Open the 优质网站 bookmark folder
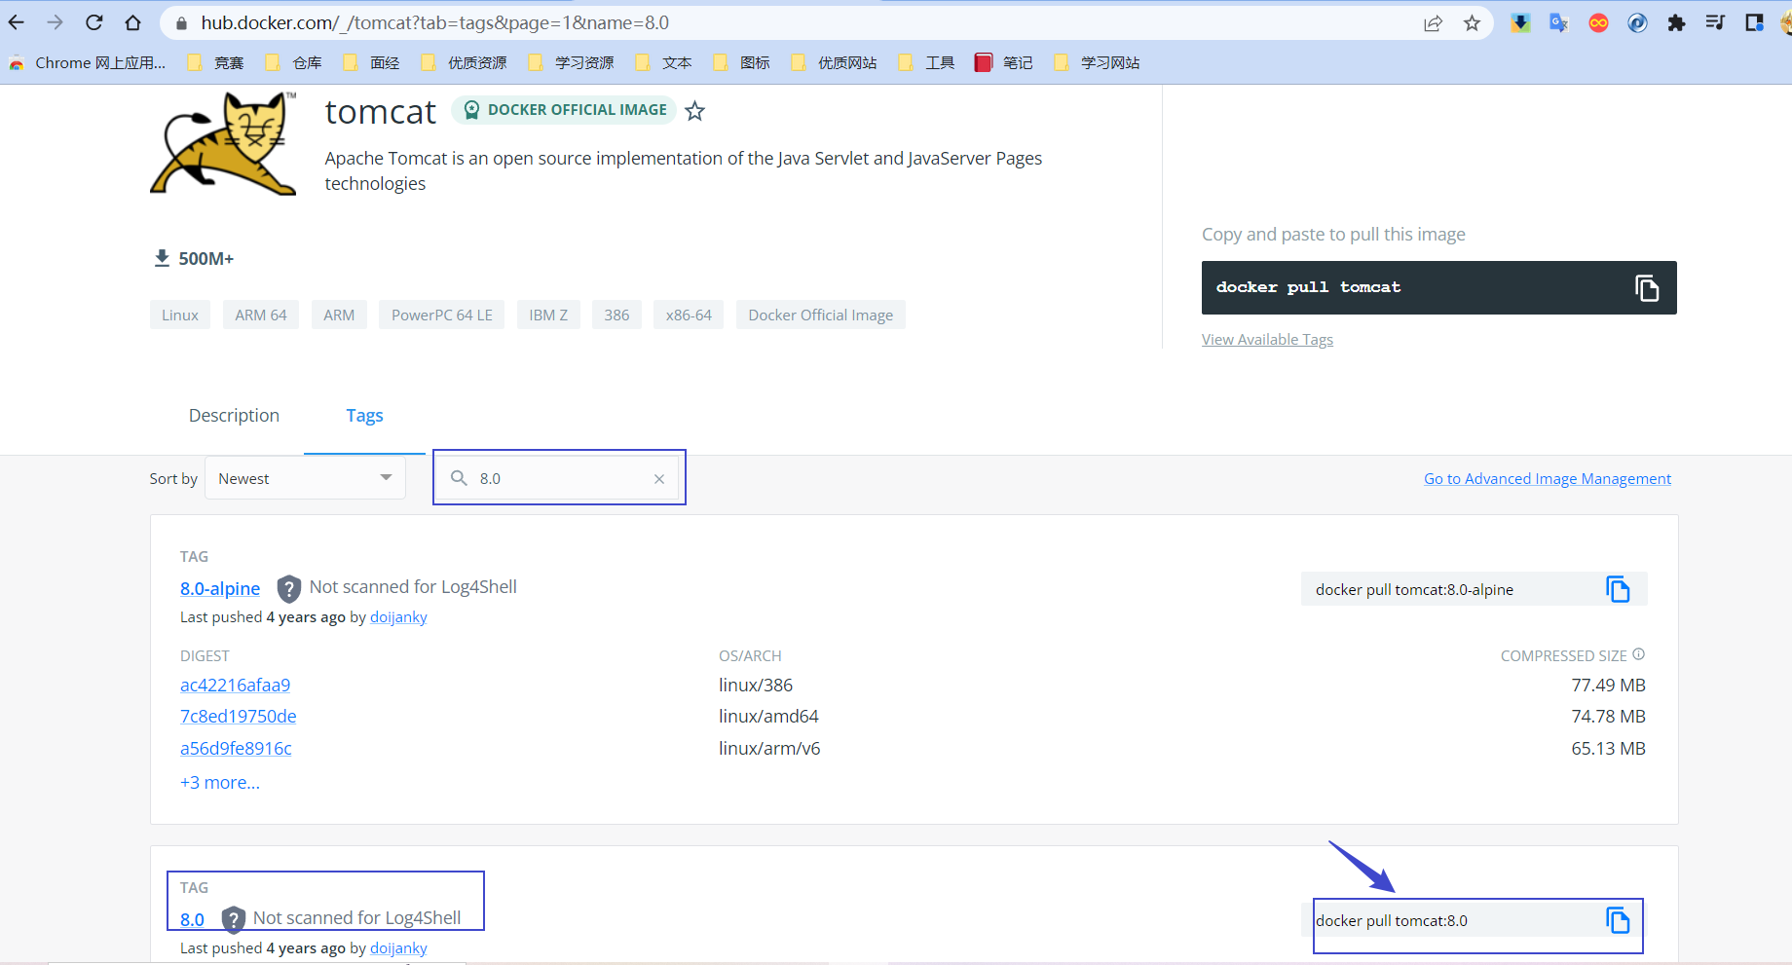Image resolution: width=1792 pixels, height=965 pixels. pos(834,63)
